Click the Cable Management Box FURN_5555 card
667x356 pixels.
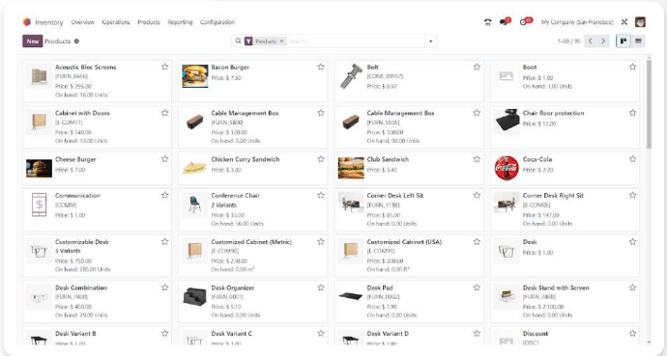coord(409,127)
